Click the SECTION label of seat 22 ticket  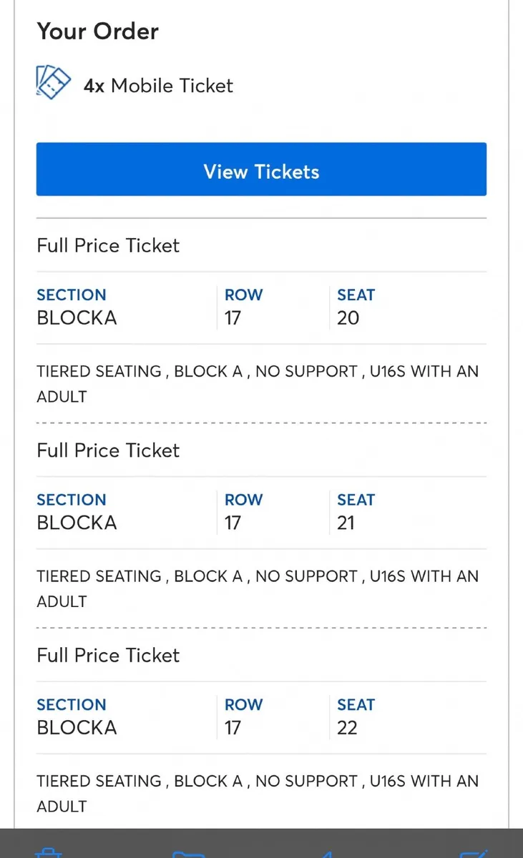click(71, 704)
